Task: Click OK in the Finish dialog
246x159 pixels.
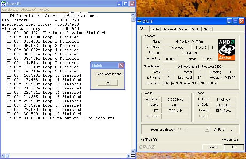Action: coord(107,83)
